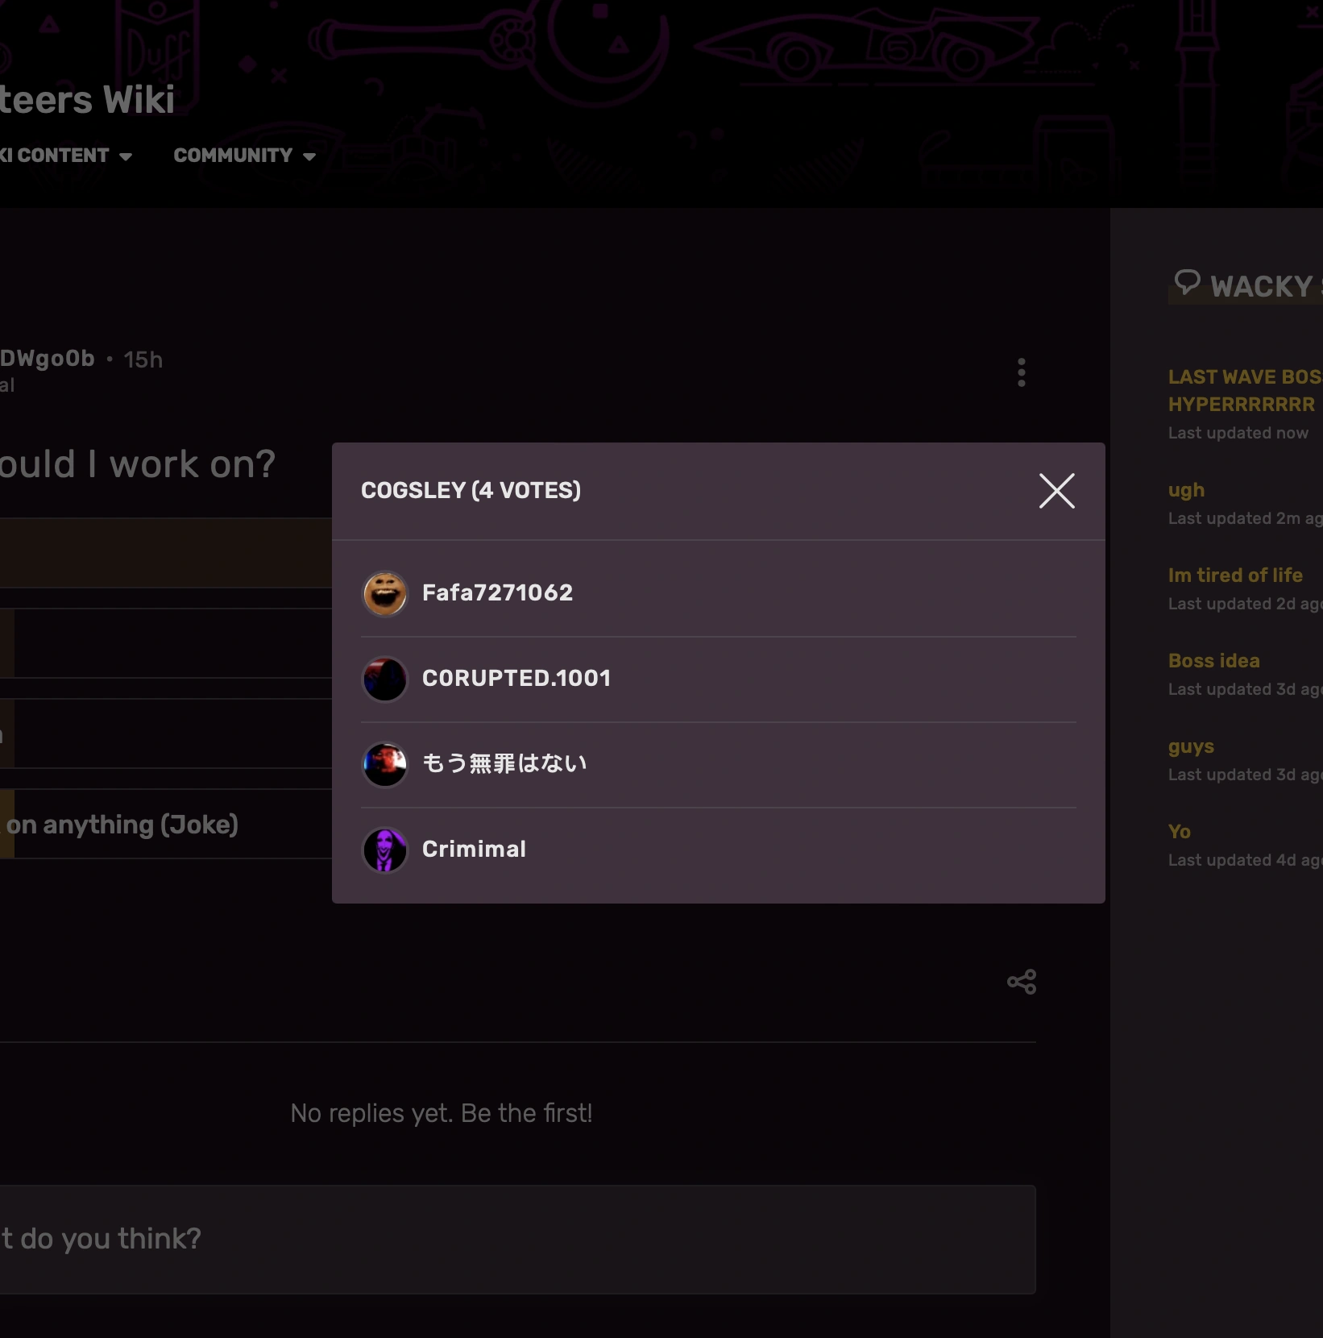This screenshot has width=1323, height=1338.
Task: Open Fafa7271062's profile link
Action: pyautogui.click(x=497, y=593)
